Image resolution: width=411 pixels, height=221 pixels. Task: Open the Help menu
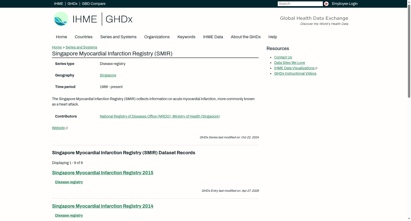click(273, 37)
